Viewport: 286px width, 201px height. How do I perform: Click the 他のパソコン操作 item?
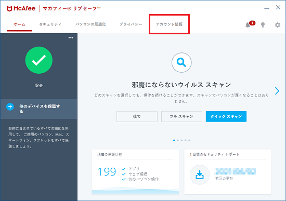click(x=144, y=179)
